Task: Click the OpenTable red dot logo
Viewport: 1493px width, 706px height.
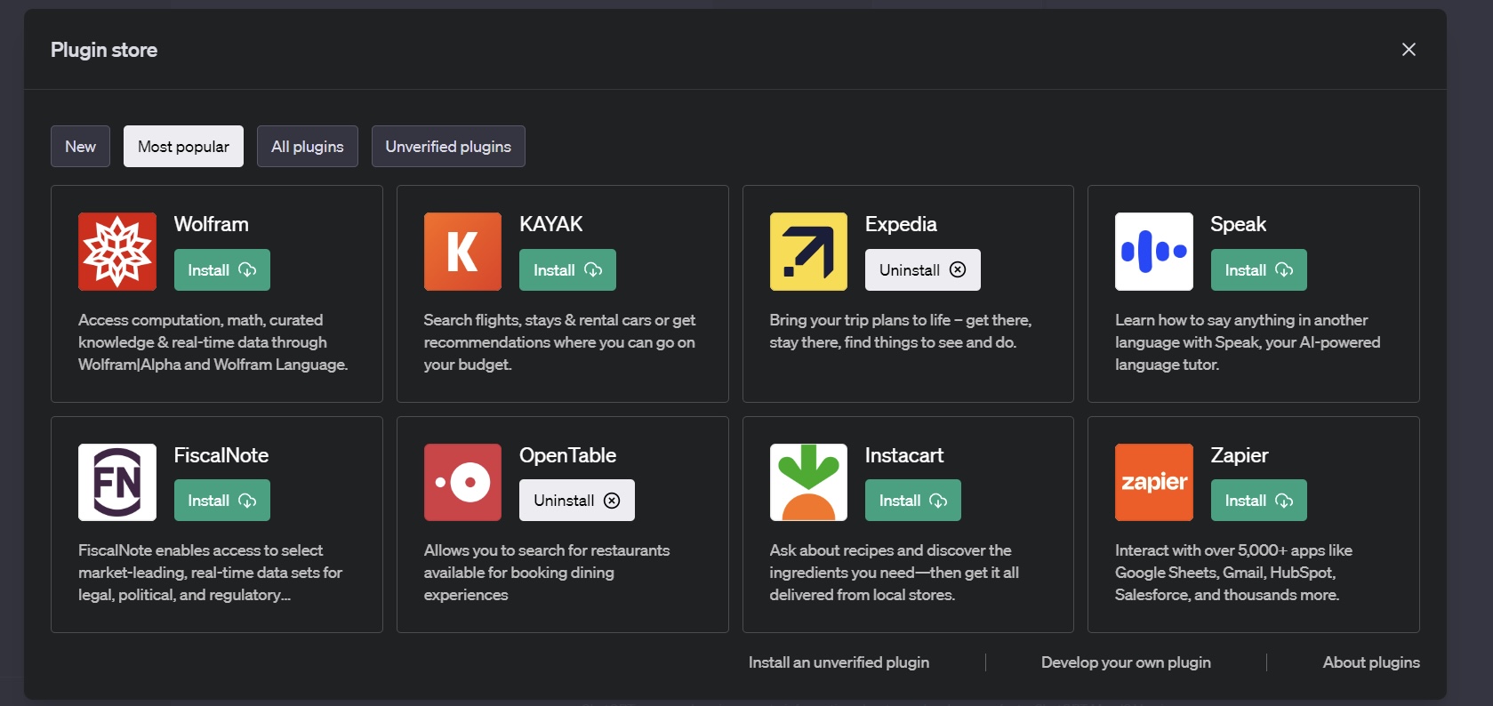Action: pos(462,482)
